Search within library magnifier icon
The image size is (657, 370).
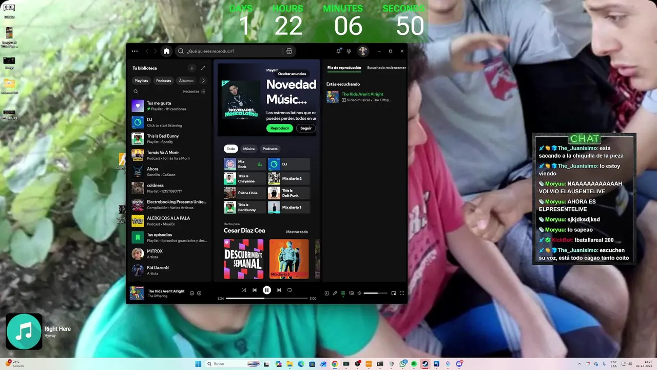pos(136,91)
